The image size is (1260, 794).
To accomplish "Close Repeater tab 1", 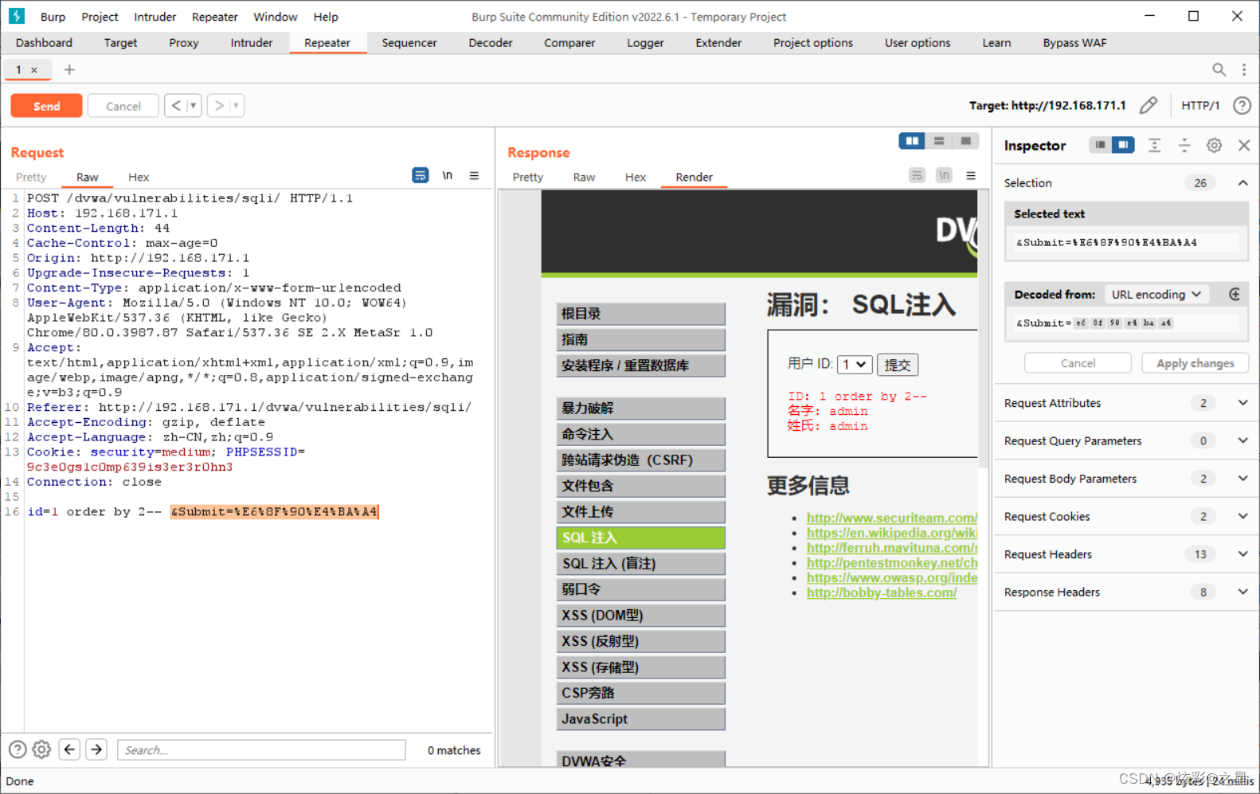I will [x=34, y=70].
